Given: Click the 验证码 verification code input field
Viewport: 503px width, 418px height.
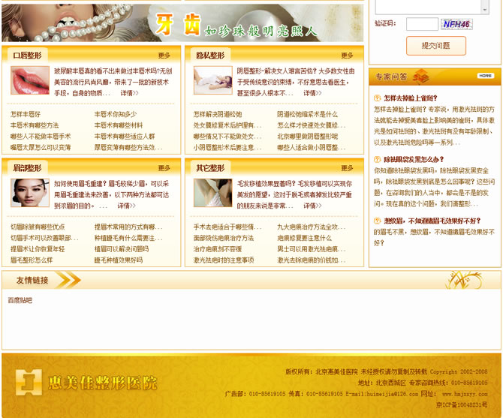Looking at the screenshot, I should coord(421,24).
